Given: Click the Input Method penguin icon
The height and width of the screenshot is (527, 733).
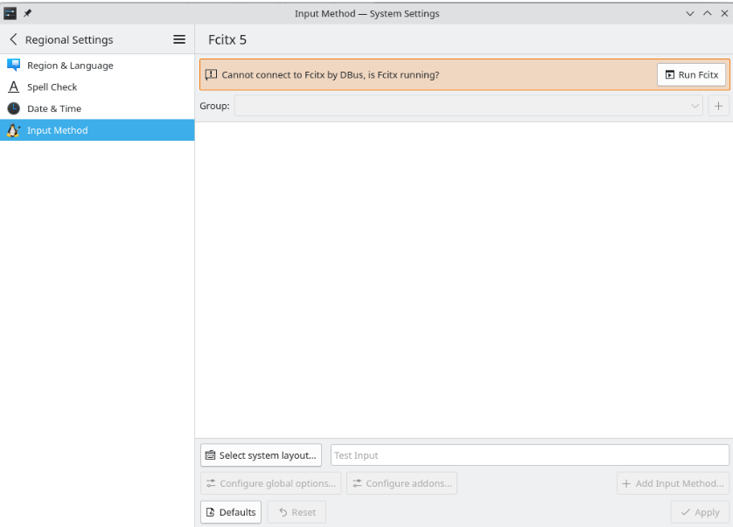Looking at the screenshot, I should [13, 130].
